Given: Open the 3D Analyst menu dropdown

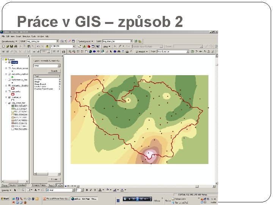Looking at the screenshot, I should click(x=142, y=51).
